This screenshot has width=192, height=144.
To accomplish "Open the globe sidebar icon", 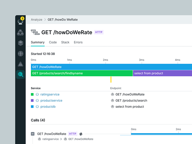I will click(20, 54).
